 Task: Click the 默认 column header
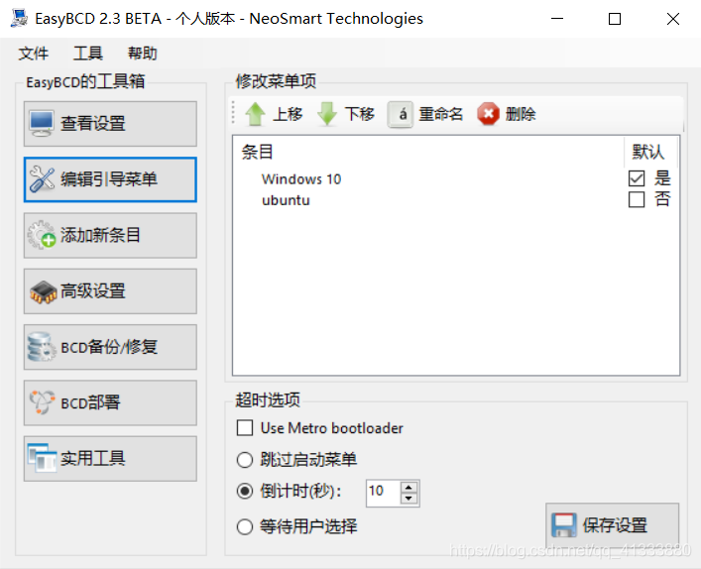coord(647,152)
